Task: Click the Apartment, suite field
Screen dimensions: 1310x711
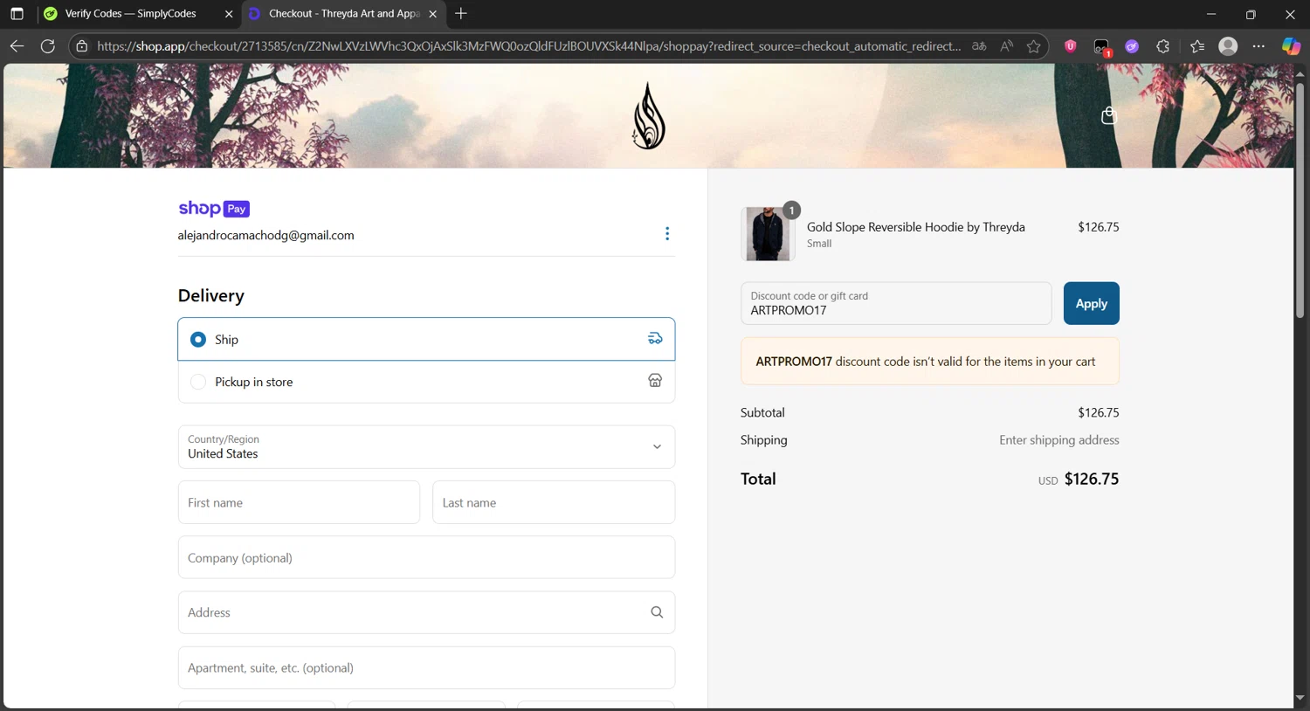Action: click(x=426, y=667)
